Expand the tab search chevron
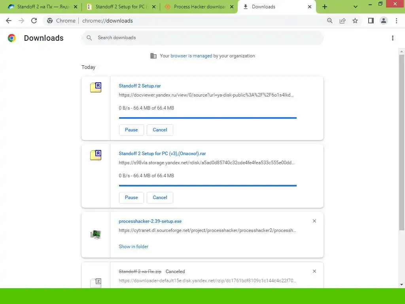Image resolution: width=405 pixels, height=304 pixels. pos(356,7)
